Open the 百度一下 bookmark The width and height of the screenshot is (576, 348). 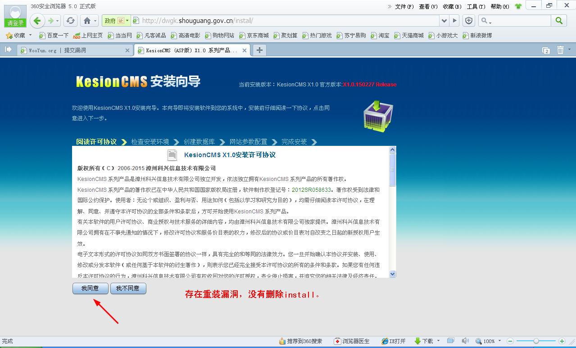coord(54,35)
